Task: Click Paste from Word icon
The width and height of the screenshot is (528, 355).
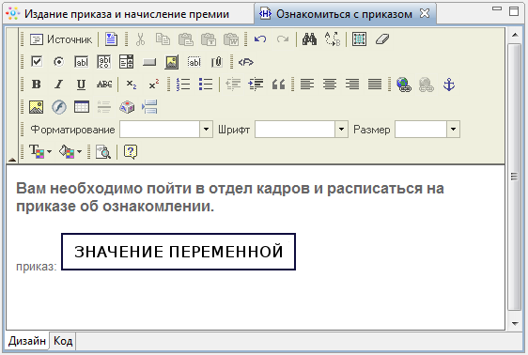Action: pos(231,39)
